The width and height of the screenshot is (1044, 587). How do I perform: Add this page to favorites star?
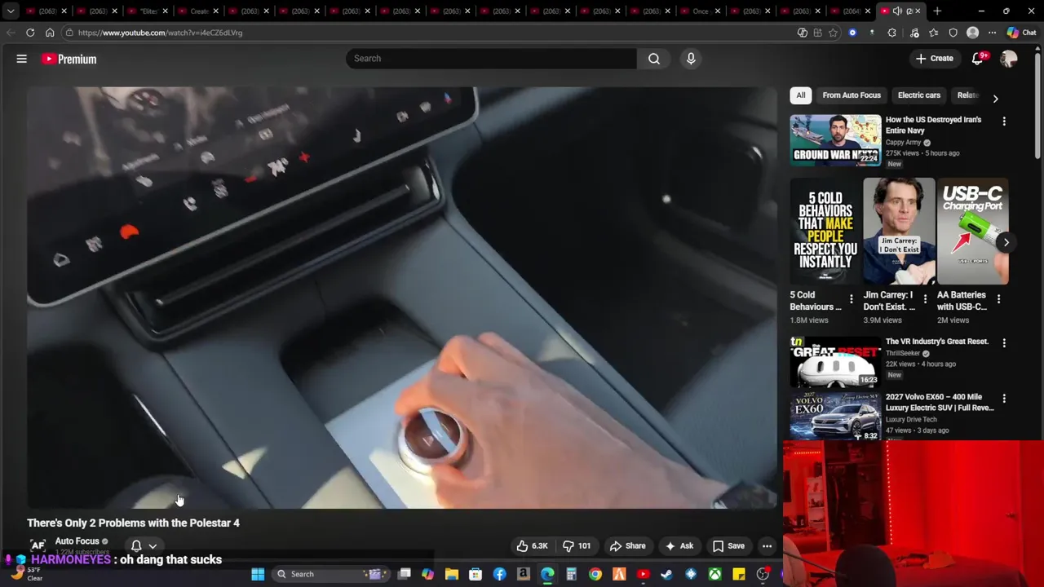(x=833, y=33)
